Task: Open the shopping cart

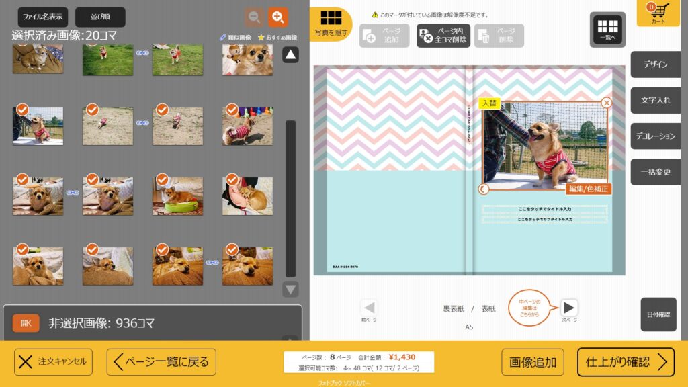Action: pos(658,13)
